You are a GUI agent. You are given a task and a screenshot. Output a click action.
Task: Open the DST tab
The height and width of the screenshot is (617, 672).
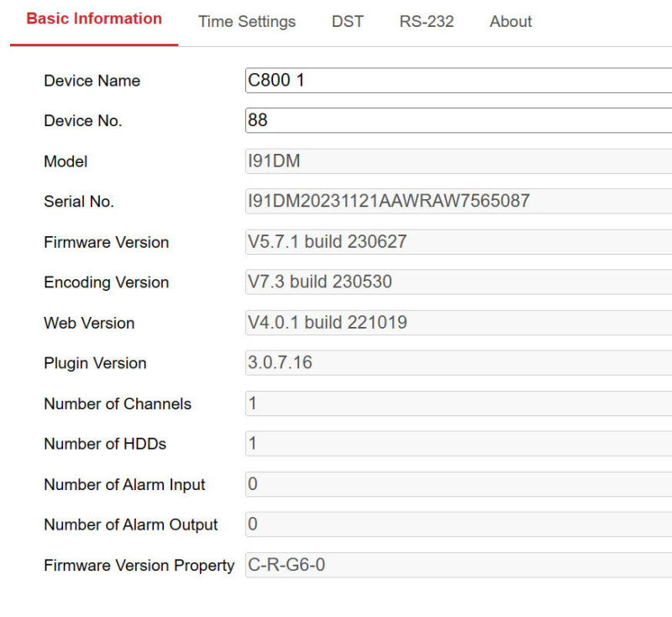(348, 22)
